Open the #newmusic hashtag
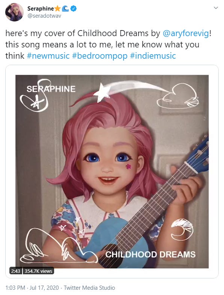 click(x=48, y=56)
